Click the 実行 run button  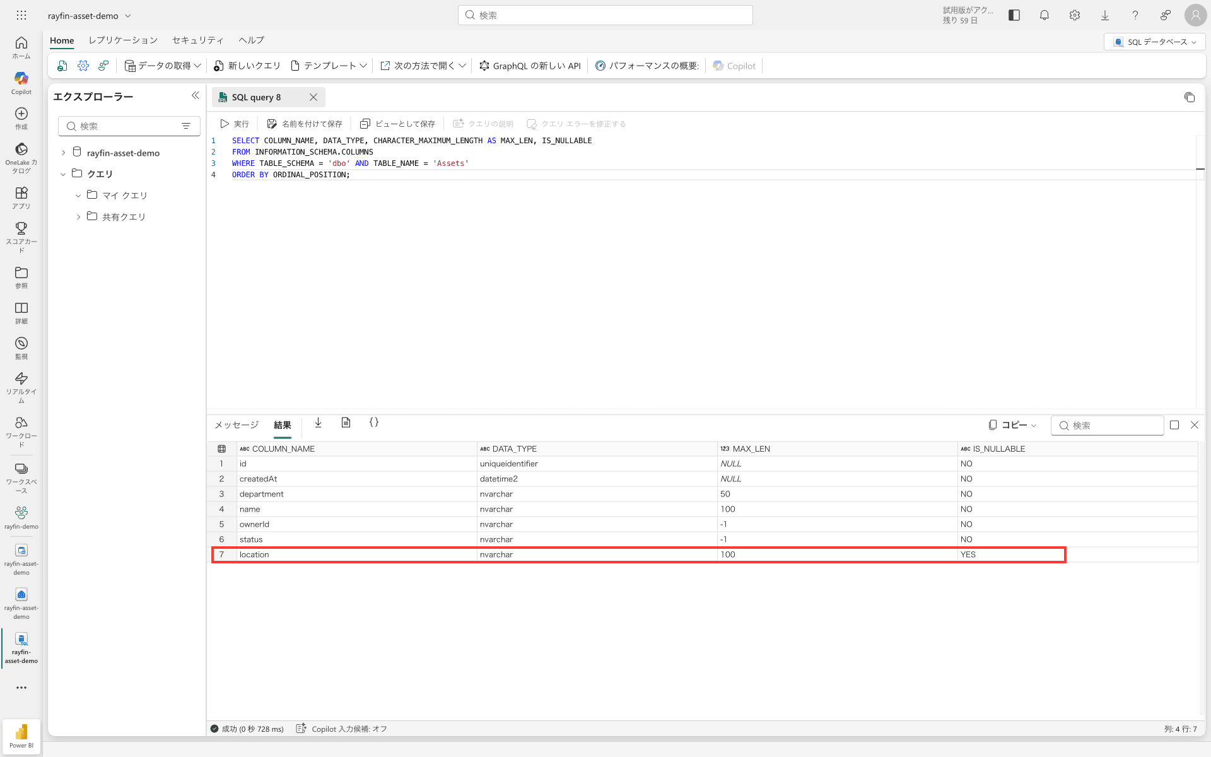pos(235,124)
